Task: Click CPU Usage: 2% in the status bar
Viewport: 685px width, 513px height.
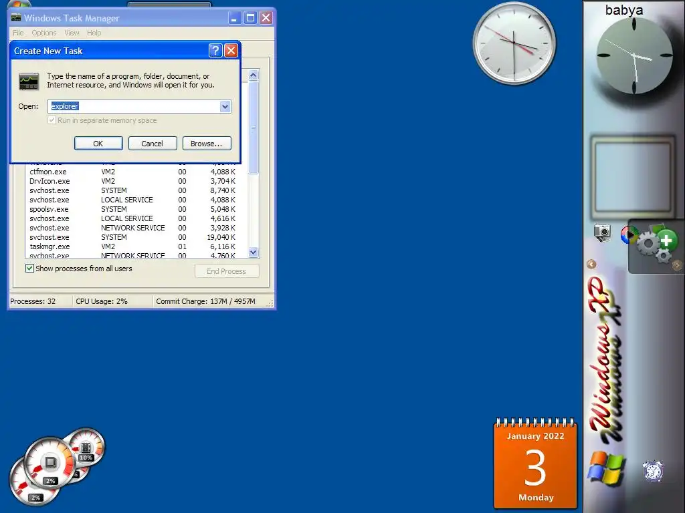Action: click(102, 301)
